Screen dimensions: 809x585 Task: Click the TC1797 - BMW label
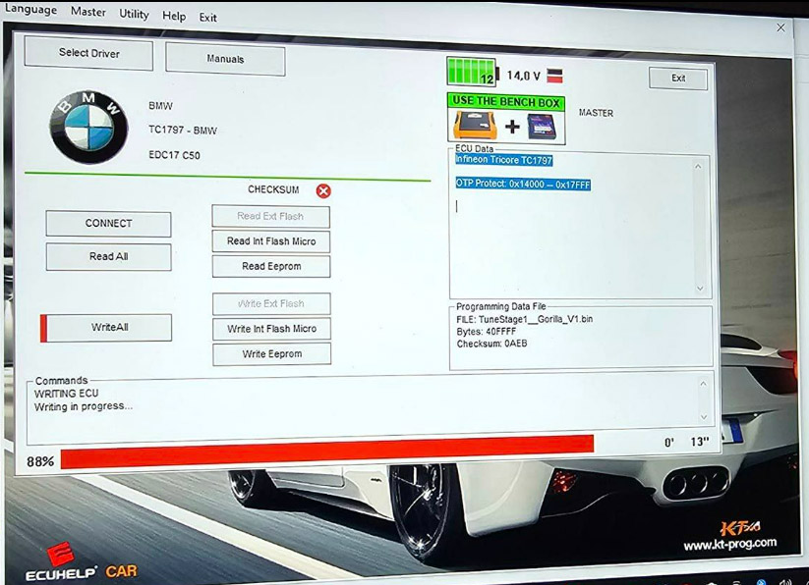(x=183, y=130)
